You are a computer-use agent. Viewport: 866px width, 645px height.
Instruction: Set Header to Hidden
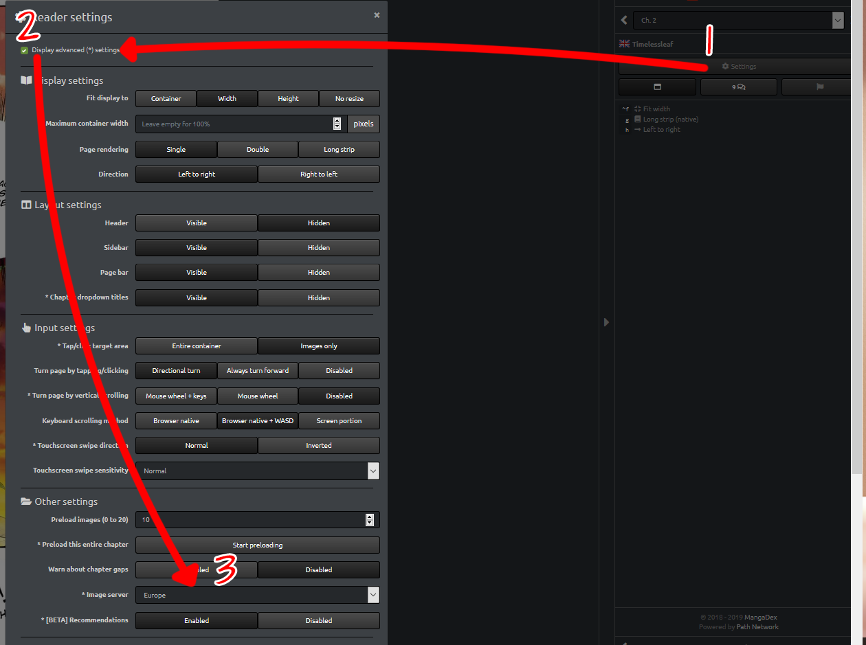coord(319,223)
